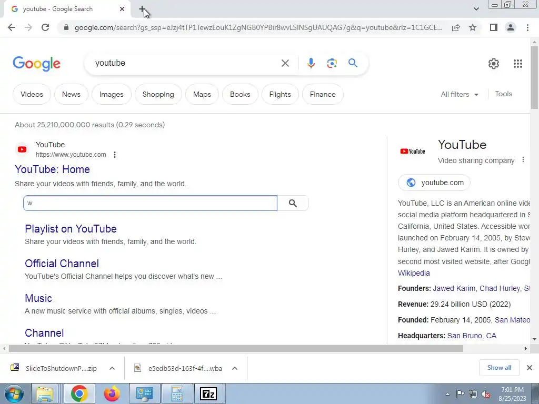The height and width of the screenshot is (404, 539).
Task: Select the Images filter
Action: [112, 94]
